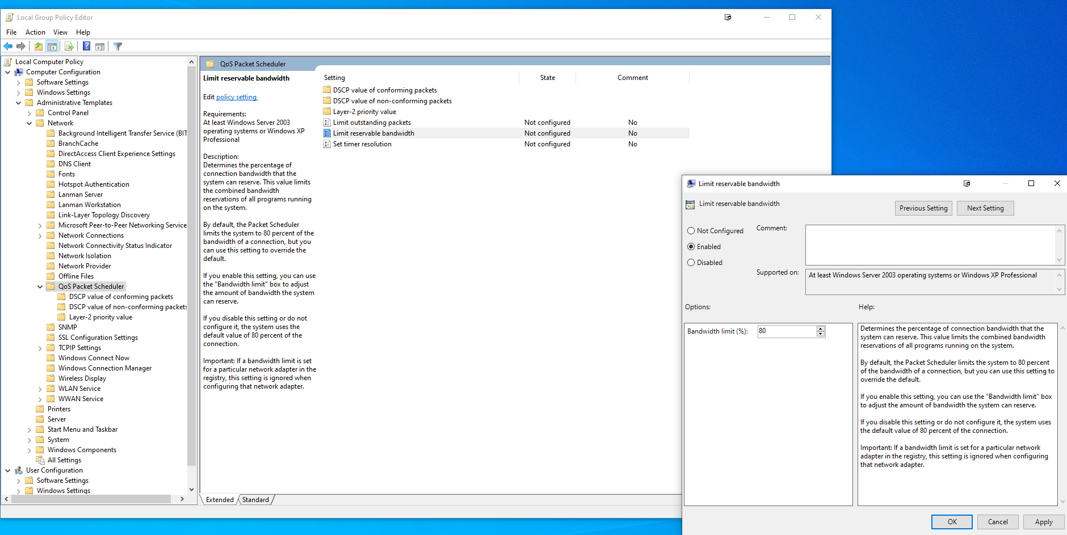Click the Export List toolbar icon
1067x535 pixels.
point(69,47)
